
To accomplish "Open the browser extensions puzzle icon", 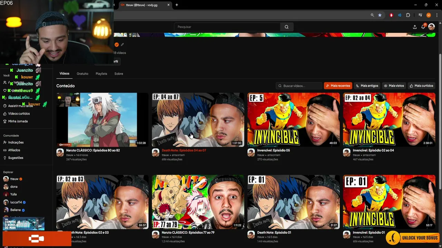I will click(408, 15).
